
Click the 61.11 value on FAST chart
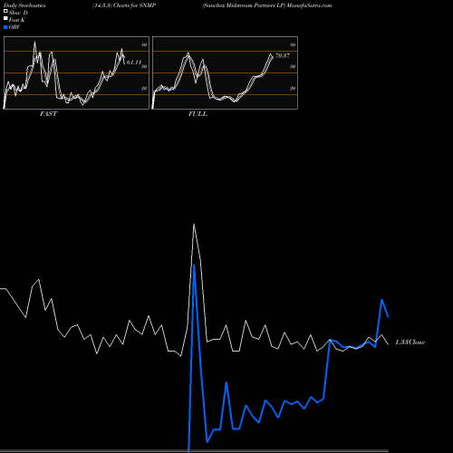[134, 63]
